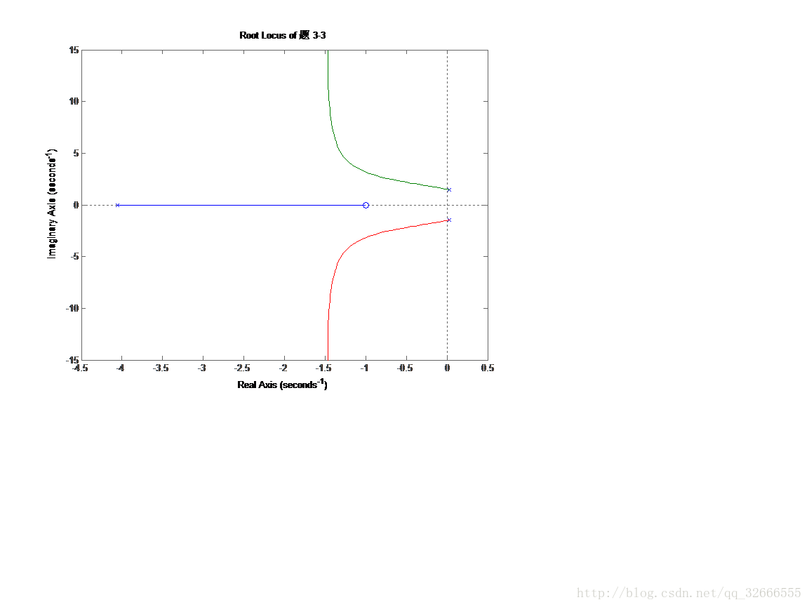The image size is (809, 607).
Task: Click the lower complex pole x marker near 0
Action: [x=449, y=220]
